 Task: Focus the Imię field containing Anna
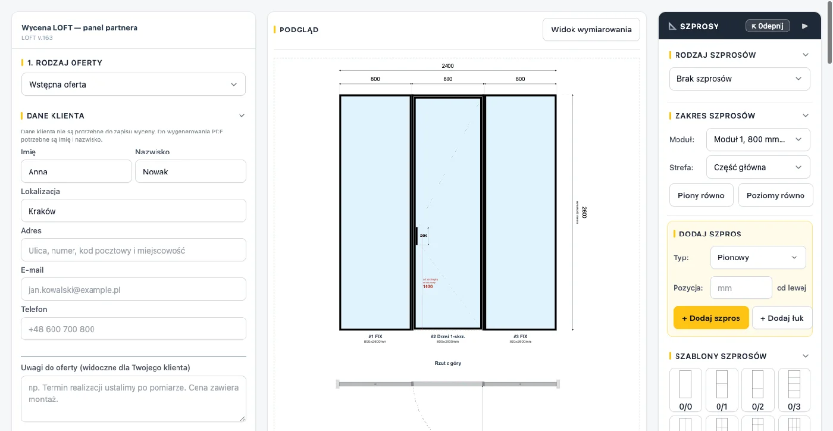tap(76, 171)
